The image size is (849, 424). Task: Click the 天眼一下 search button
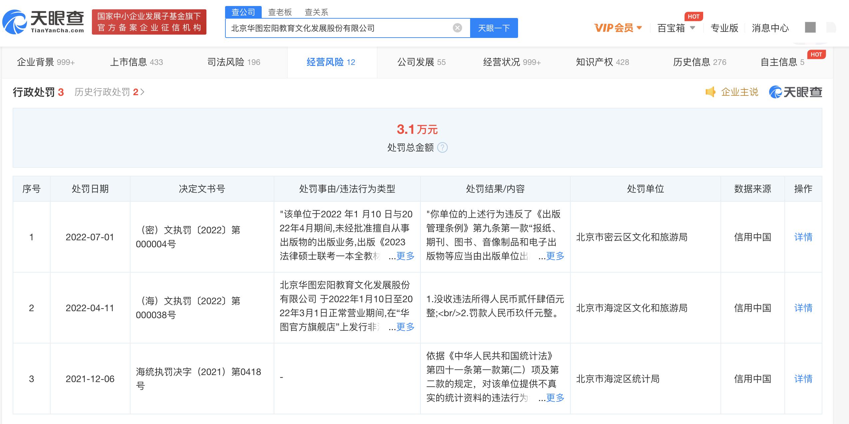coord(494,28)
